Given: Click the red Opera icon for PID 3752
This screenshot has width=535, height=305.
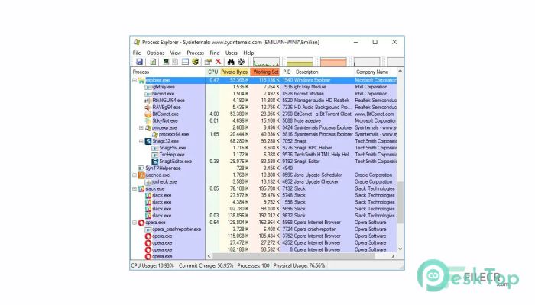Looking at the screenshot, I should point(148,236).
